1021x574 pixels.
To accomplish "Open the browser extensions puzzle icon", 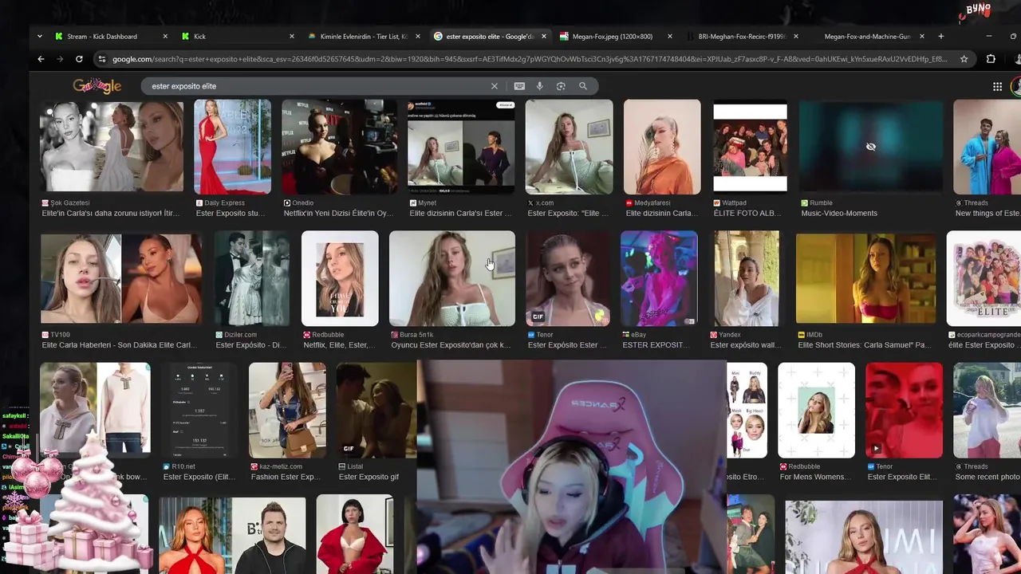I will [991, 59].
